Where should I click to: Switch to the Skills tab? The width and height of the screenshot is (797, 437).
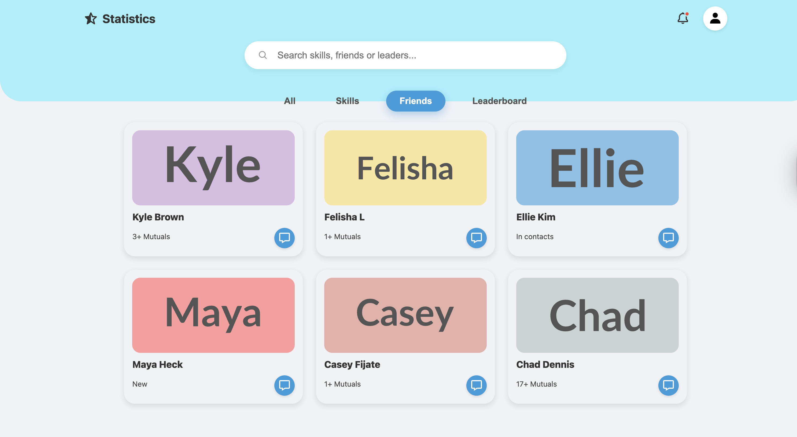pyautogui.click(x=347, y=101)
